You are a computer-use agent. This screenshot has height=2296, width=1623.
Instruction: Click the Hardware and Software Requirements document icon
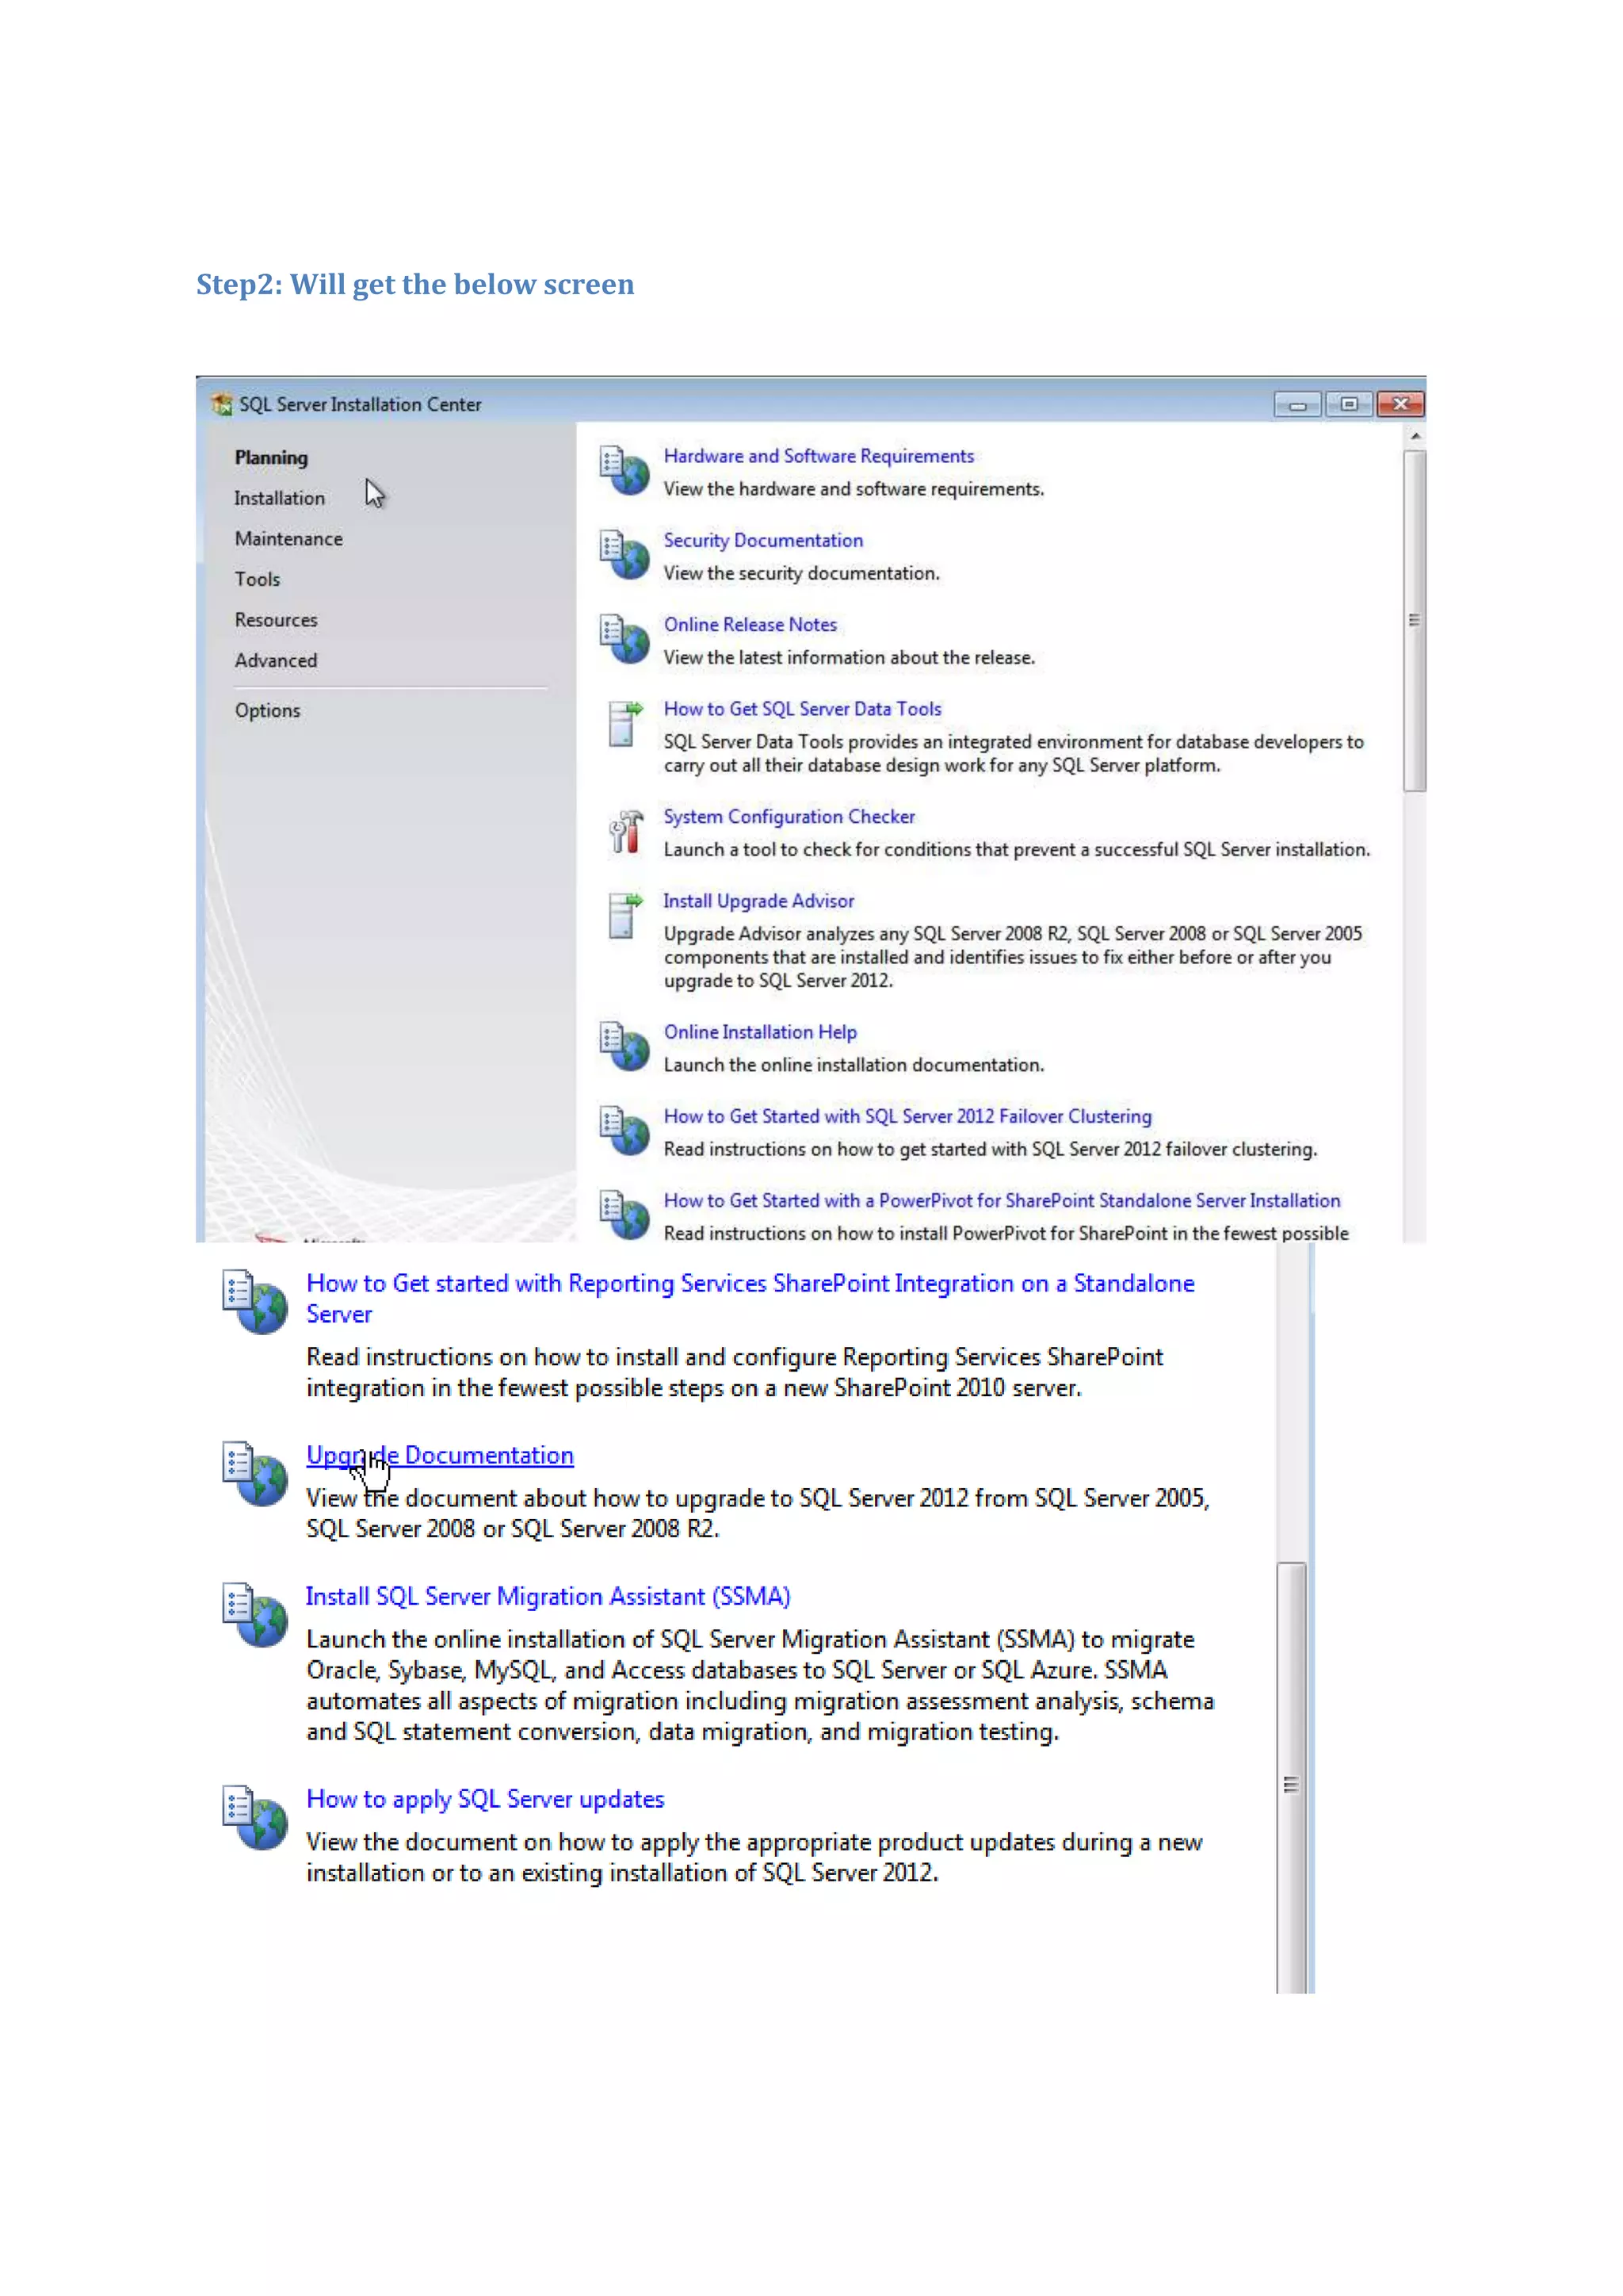pos(624,470)
